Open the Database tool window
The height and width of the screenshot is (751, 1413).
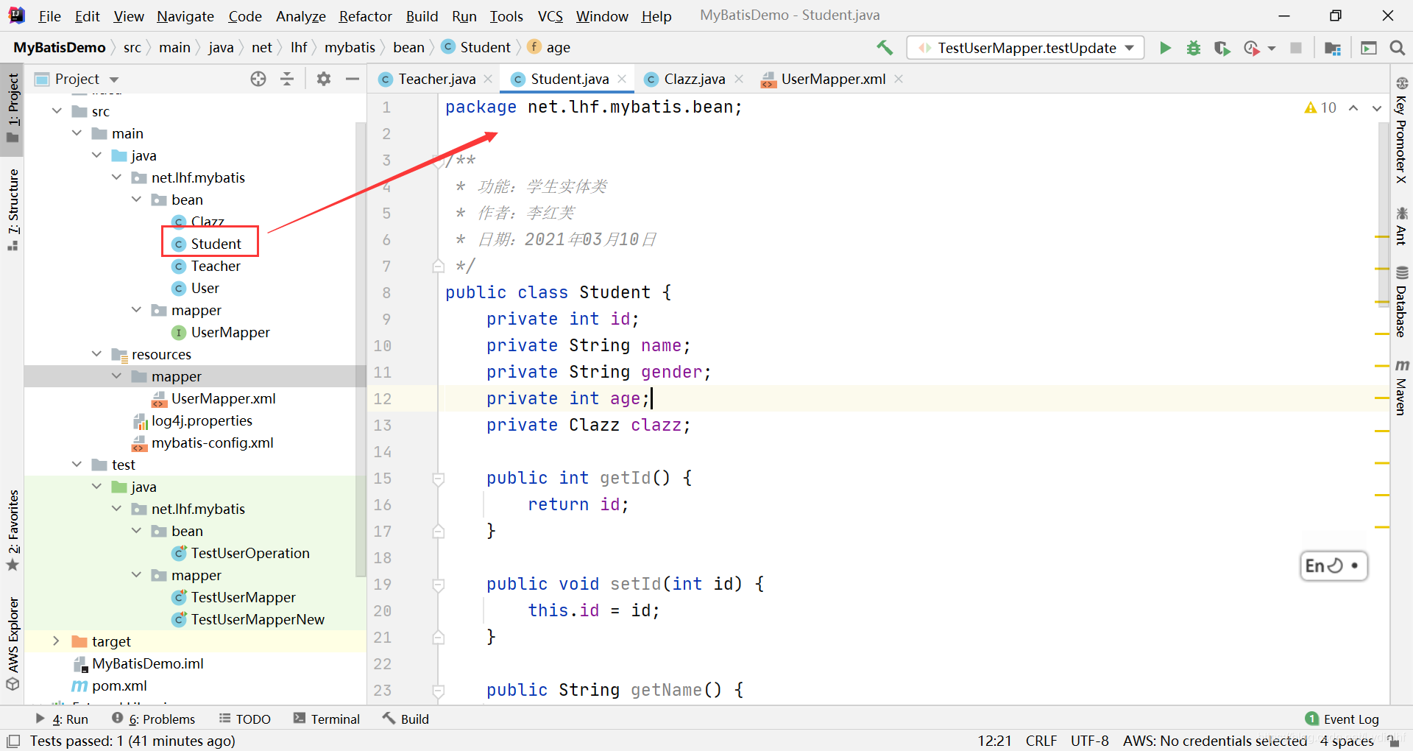(1401, 302)
